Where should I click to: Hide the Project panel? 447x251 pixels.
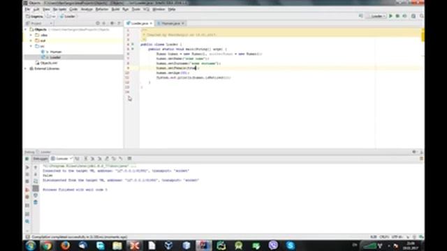coord(119,23)
